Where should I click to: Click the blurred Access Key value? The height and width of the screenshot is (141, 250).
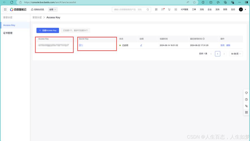[53, 45]
